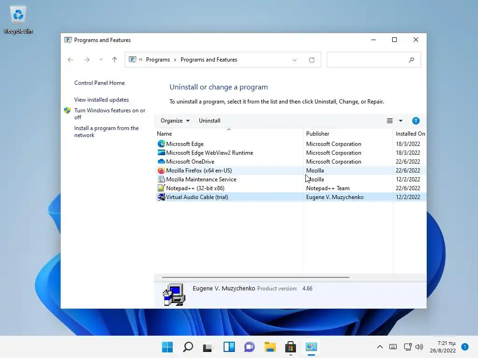This screenshot has width=478, height=358.
Task: Open the Organize dropdown menu
Action: 175,121
